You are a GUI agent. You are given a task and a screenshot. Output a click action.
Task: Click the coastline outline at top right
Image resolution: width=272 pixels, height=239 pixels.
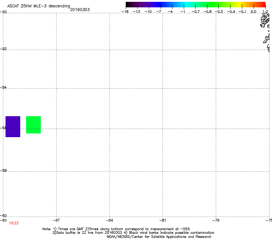click(265, 32)
